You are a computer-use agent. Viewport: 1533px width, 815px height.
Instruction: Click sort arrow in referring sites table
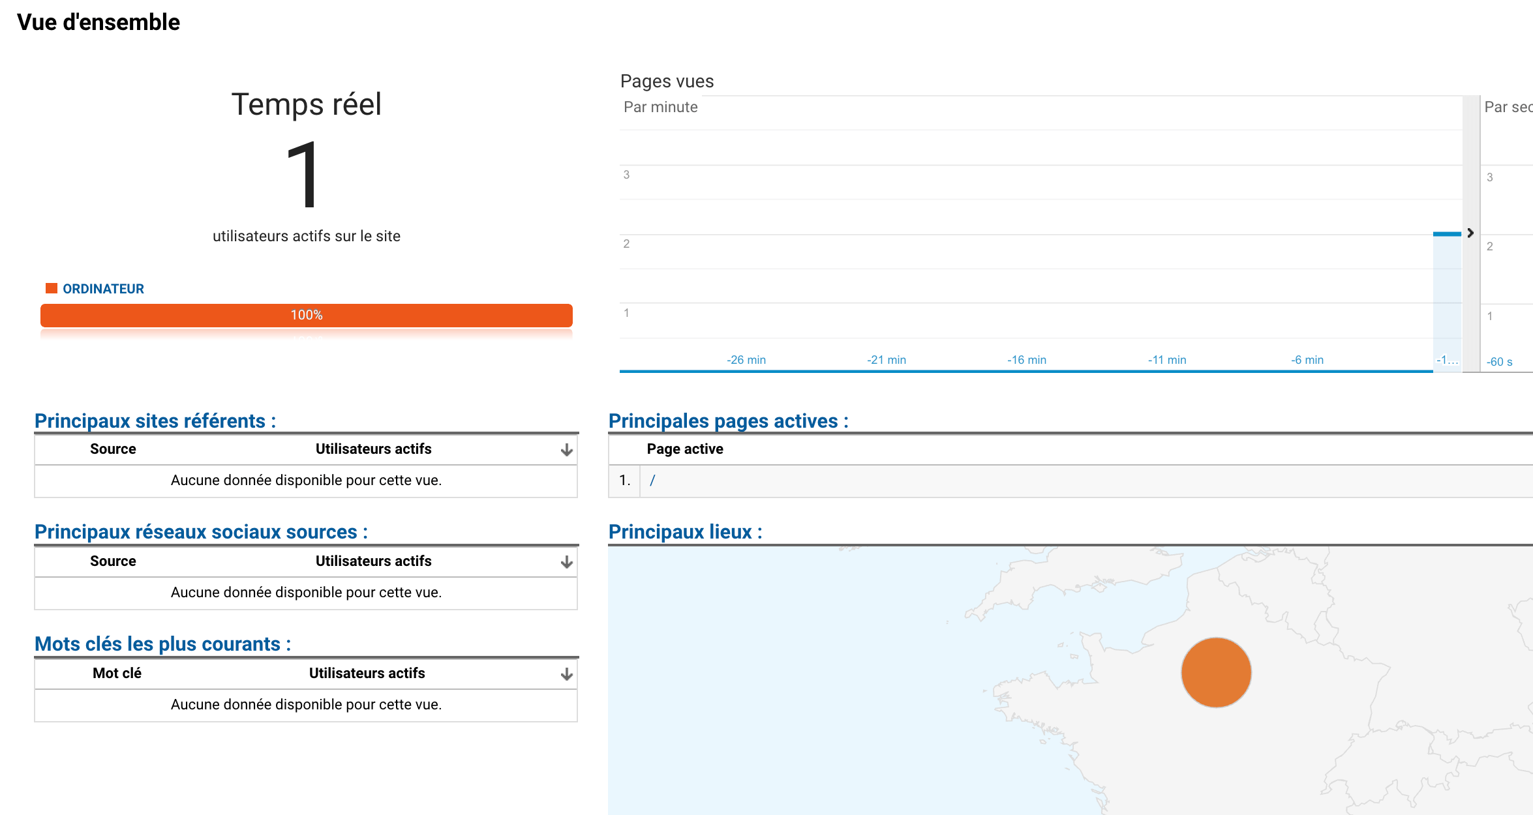click(x=566, y=450)
